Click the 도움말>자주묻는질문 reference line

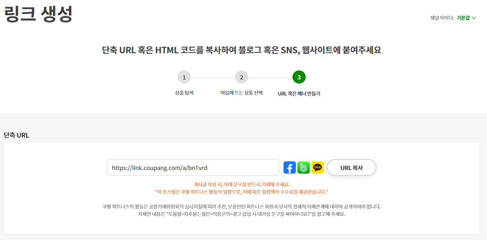[x=242, y=214]
